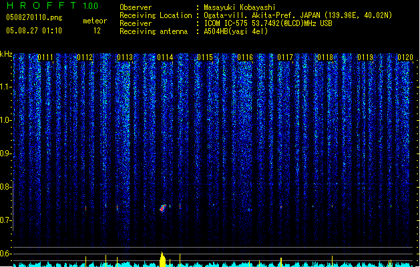Click the Receiving Location line text

256,15
